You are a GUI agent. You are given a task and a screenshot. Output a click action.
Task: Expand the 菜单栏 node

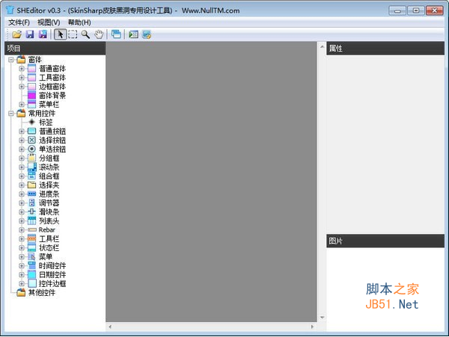[x=22, y=105]
